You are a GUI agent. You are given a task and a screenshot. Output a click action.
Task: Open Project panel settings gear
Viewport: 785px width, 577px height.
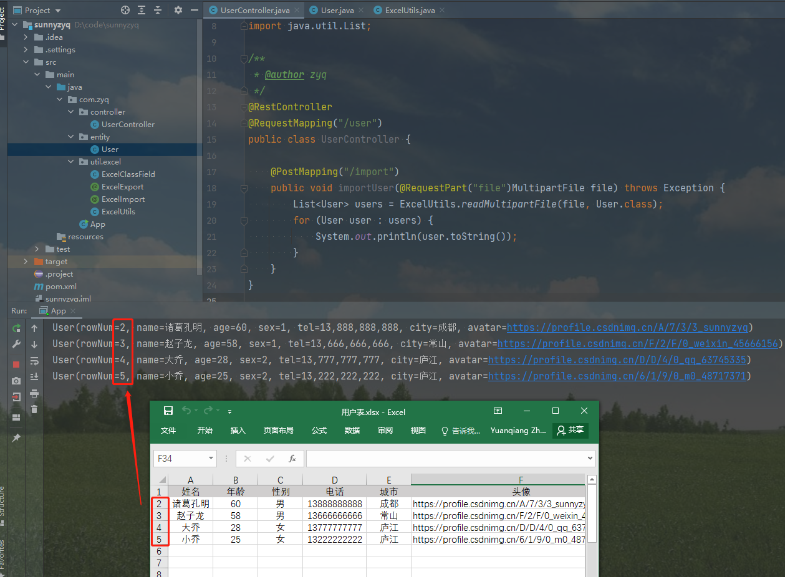pos(178,10)
